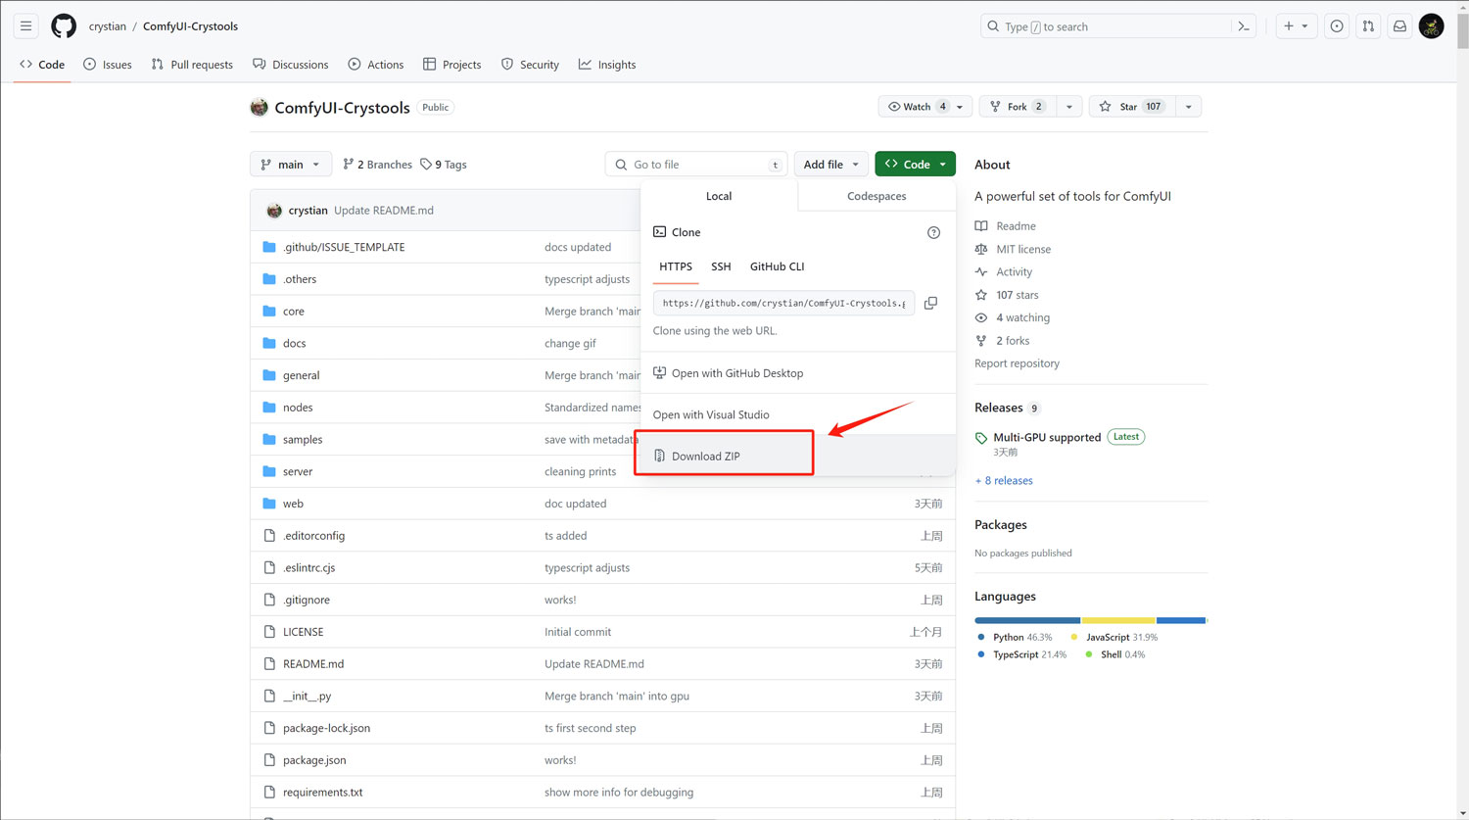
Task: Open the README.md file
Action: [313, 664]
